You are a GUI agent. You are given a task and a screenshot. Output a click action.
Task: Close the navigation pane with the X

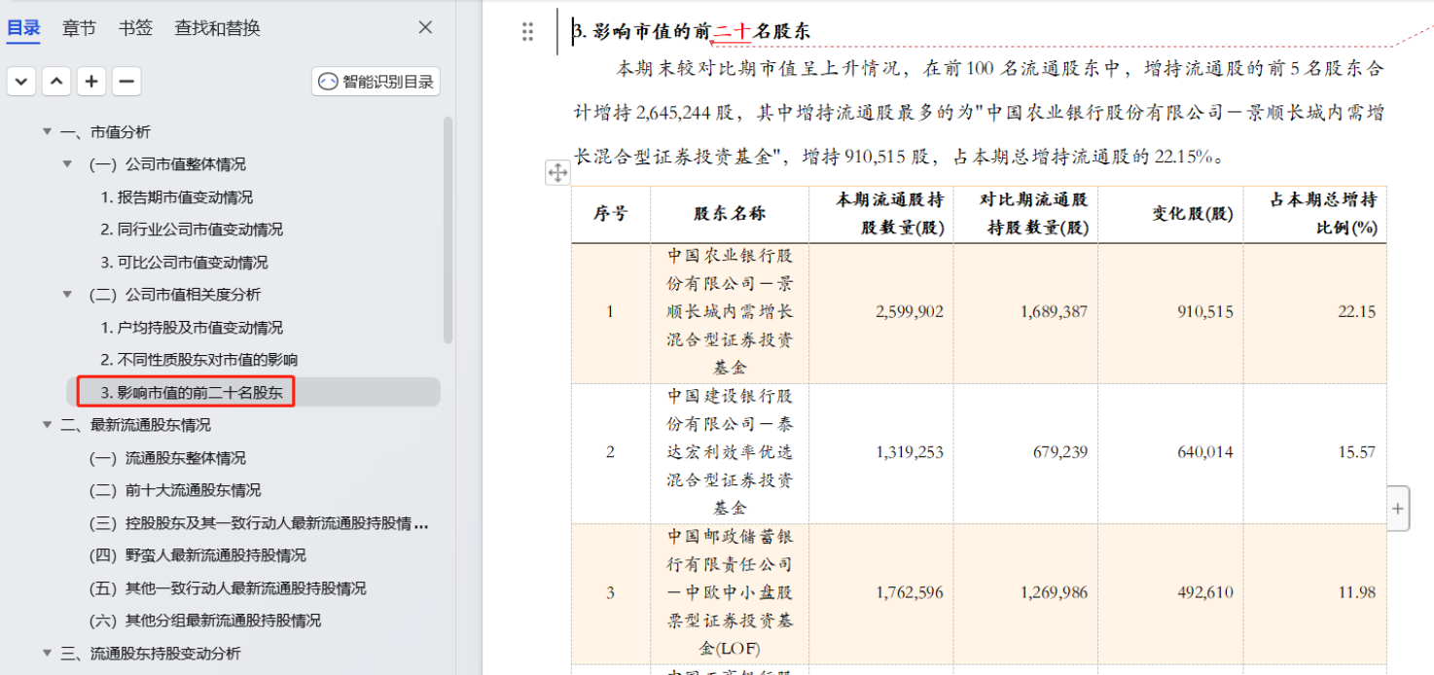point(425,27)
